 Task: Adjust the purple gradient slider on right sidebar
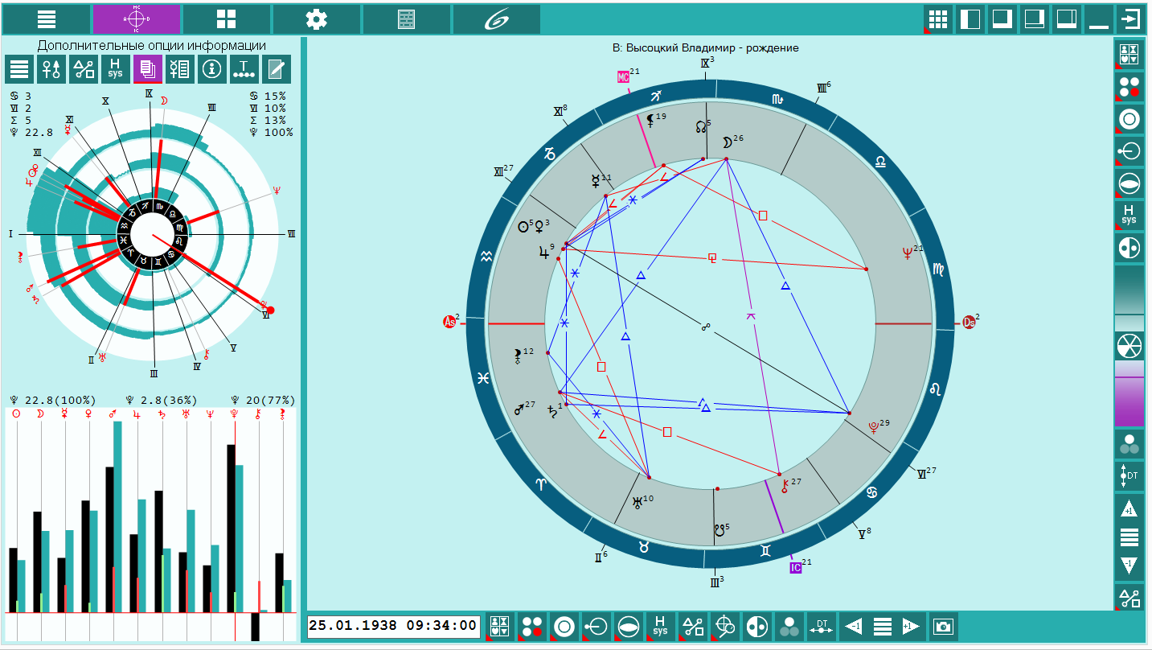pyautogui.click(x=1129, y=393)
